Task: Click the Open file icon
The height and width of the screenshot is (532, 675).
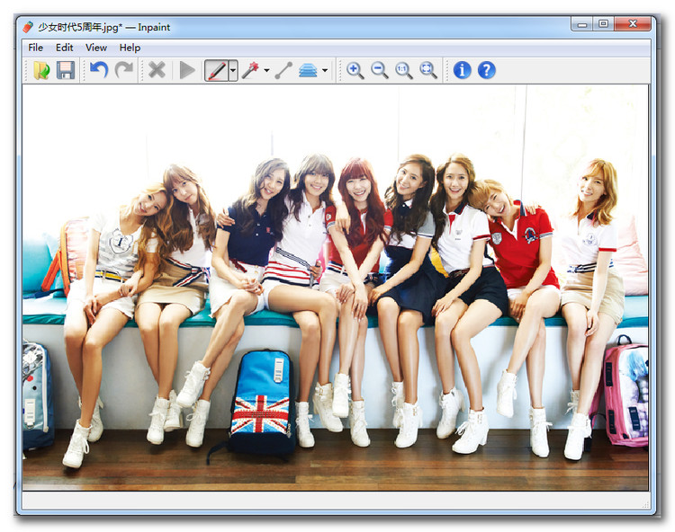Action: coord(41,70)
